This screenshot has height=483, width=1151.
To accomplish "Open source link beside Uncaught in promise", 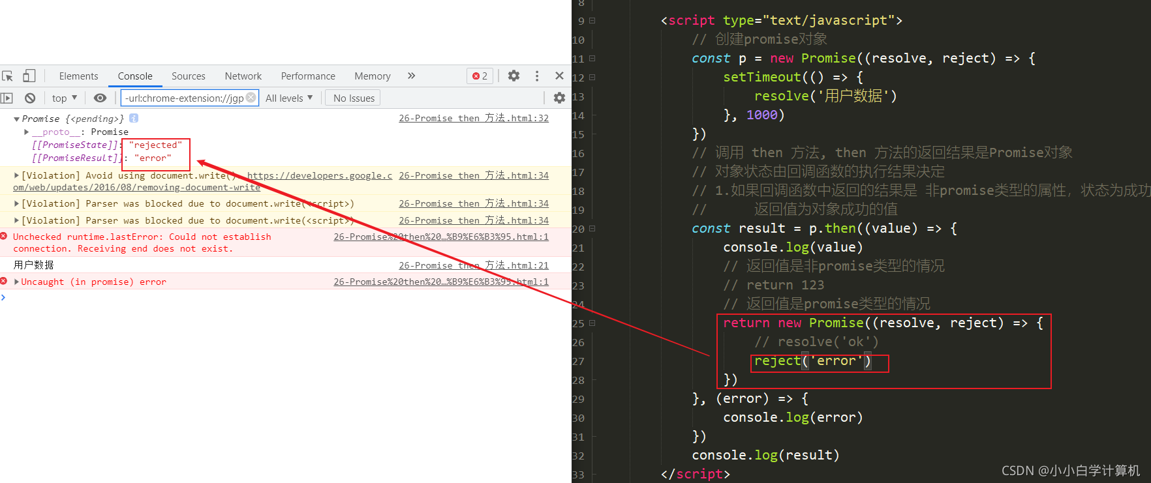I will [441, 282].
